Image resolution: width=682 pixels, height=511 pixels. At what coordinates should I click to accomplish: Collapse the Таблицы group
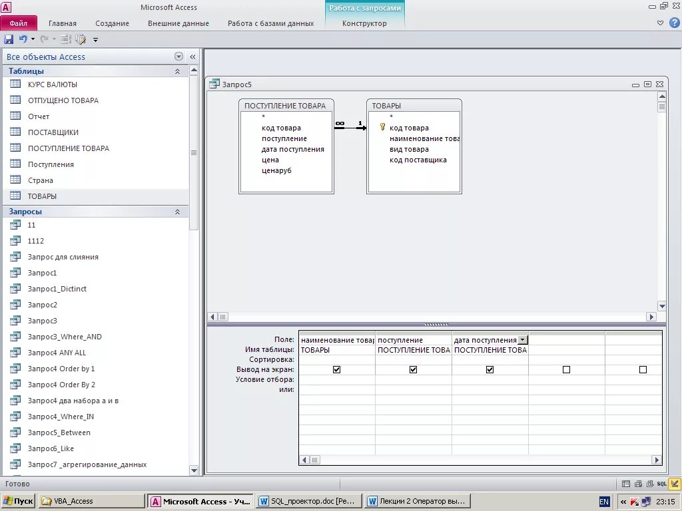click(x=177, y=71)
